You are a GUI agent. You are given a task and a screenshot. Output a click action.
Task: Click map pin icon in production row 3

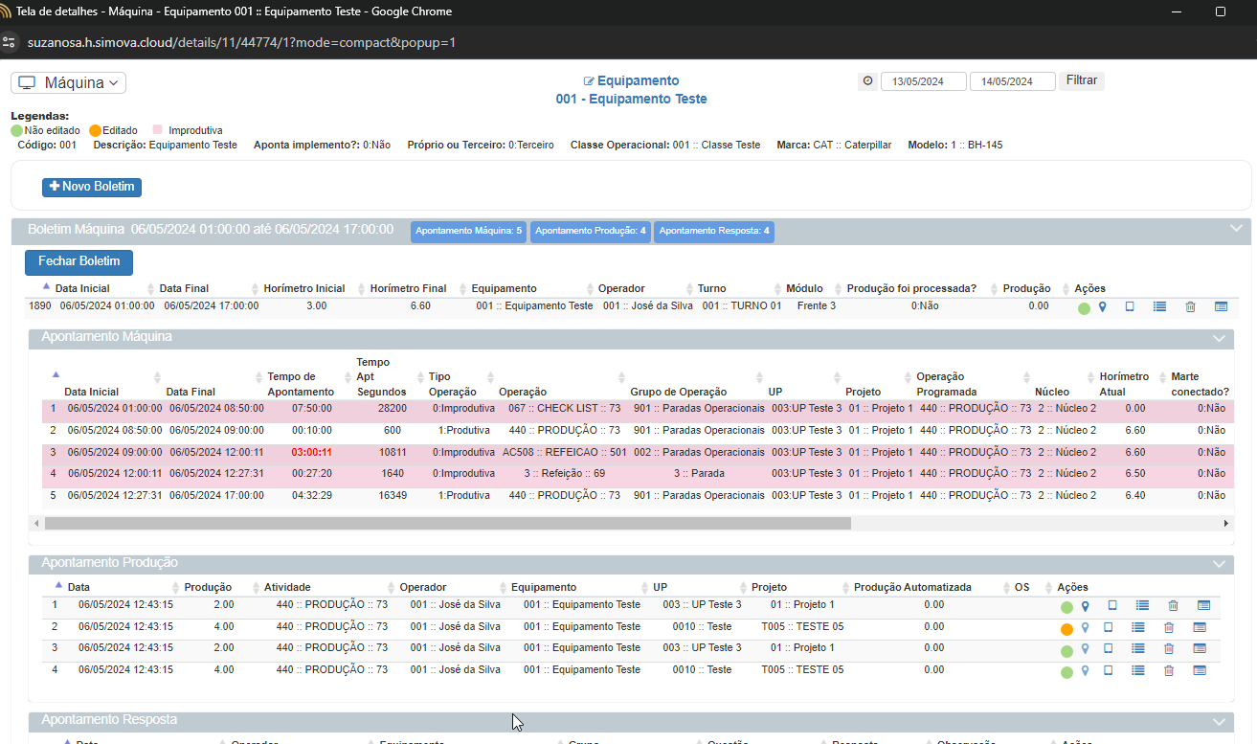[x=1085, y=650]
